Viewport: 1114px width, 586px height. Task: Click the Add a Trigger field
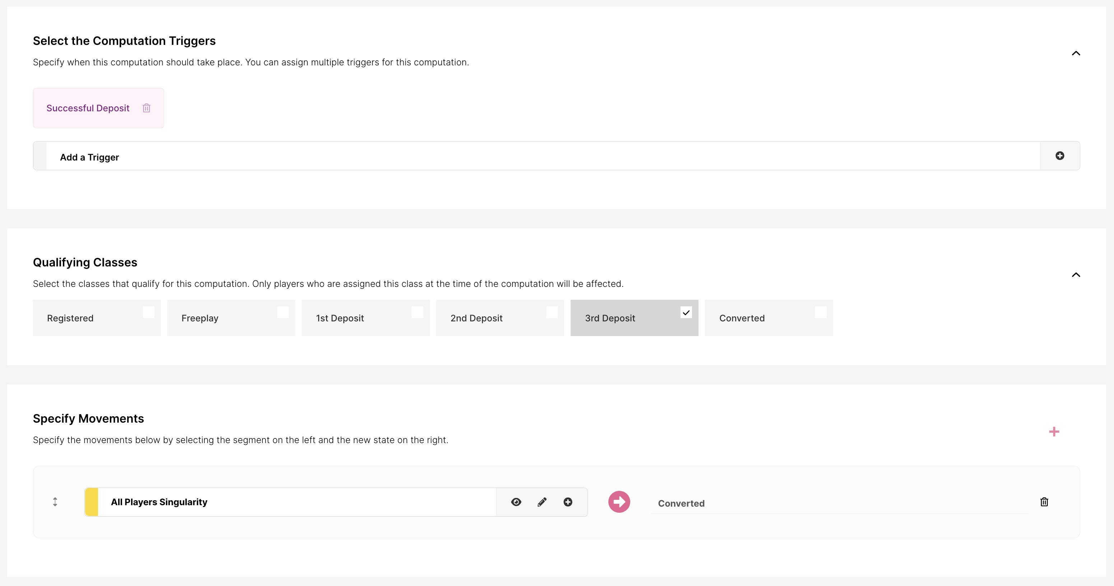[540, 157]
